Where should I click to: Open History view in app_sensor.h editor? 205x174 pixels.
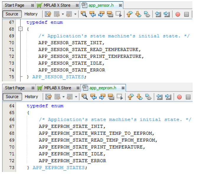coord(31,14)
